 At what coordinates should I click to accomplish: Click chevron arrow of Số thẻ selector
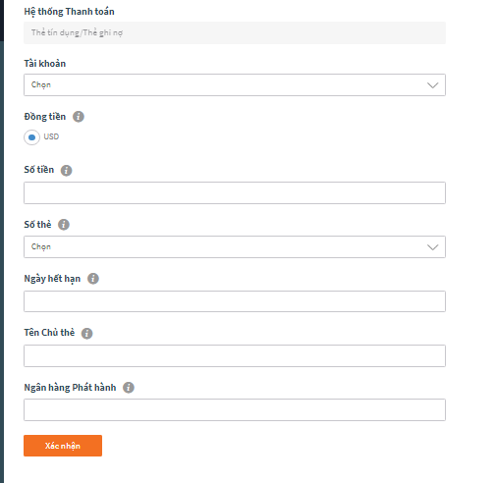coord(433,247)
